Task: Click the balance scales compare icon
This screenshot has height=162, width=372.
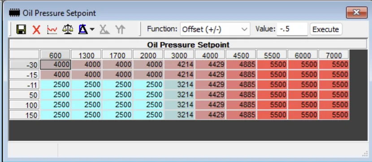Action: (x=68, y=30)
